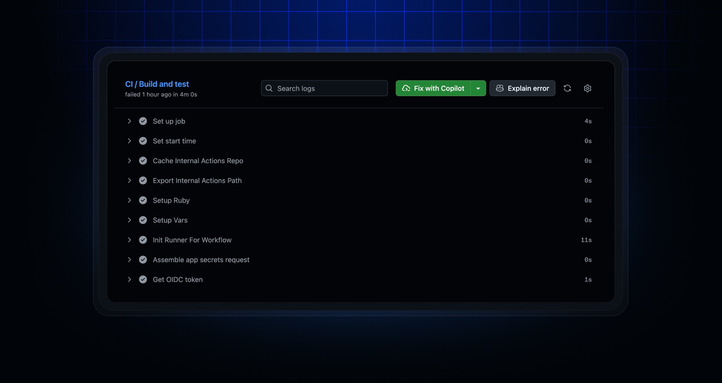Viewport: 722px width, 383px height.
Task: Expand the Export Internal Actions Path step
Action: [129, 181]
